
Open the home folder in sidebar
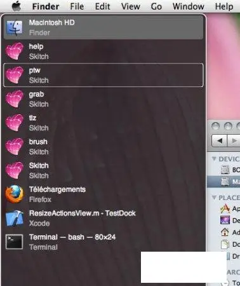[x=230, y=233]
